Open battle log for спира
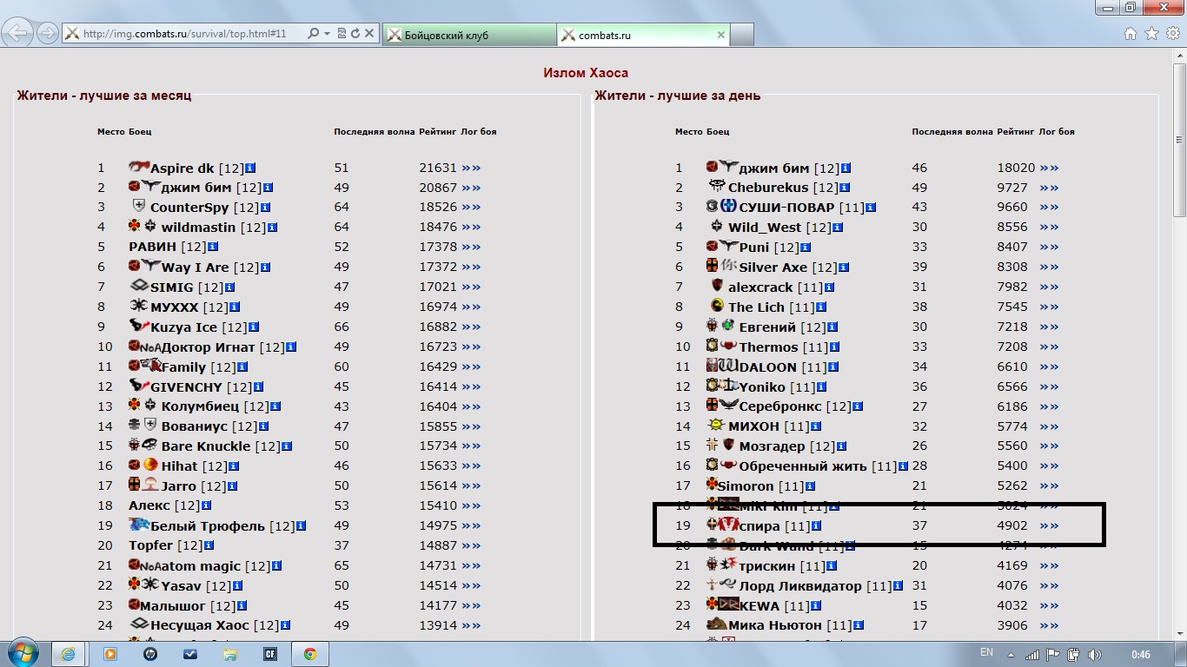1187x667 pixels. click(x=1049, y=525)
